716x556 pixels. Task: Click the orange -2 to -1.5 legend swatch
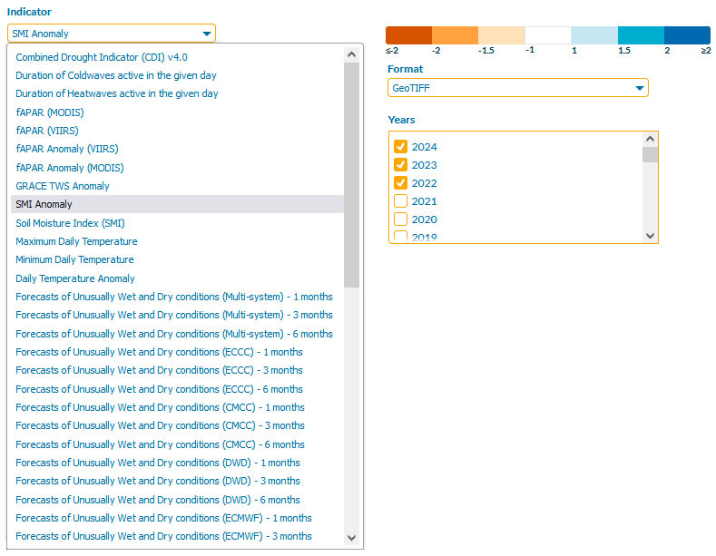[455, 35]
